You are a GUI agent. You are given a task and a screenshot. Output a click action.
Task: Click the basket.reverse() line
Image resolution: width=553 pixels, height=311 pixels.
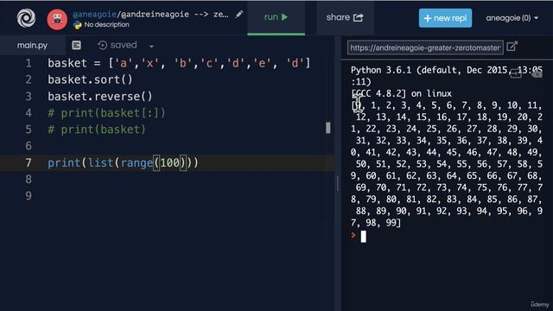100,96
